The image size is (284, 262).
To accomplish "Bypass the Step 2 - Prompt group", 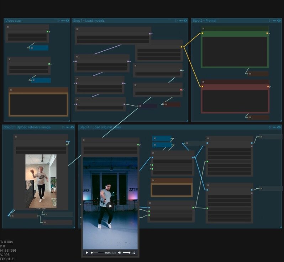I will (274, 21).
